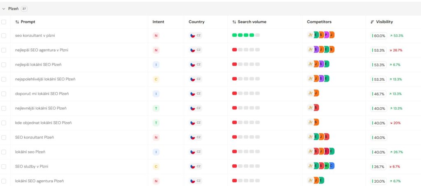Click competitor avatars for 'nejlepší lokální SEO Plzeň'
Screen dimensions: 421x186
click(x=319, y=64)
